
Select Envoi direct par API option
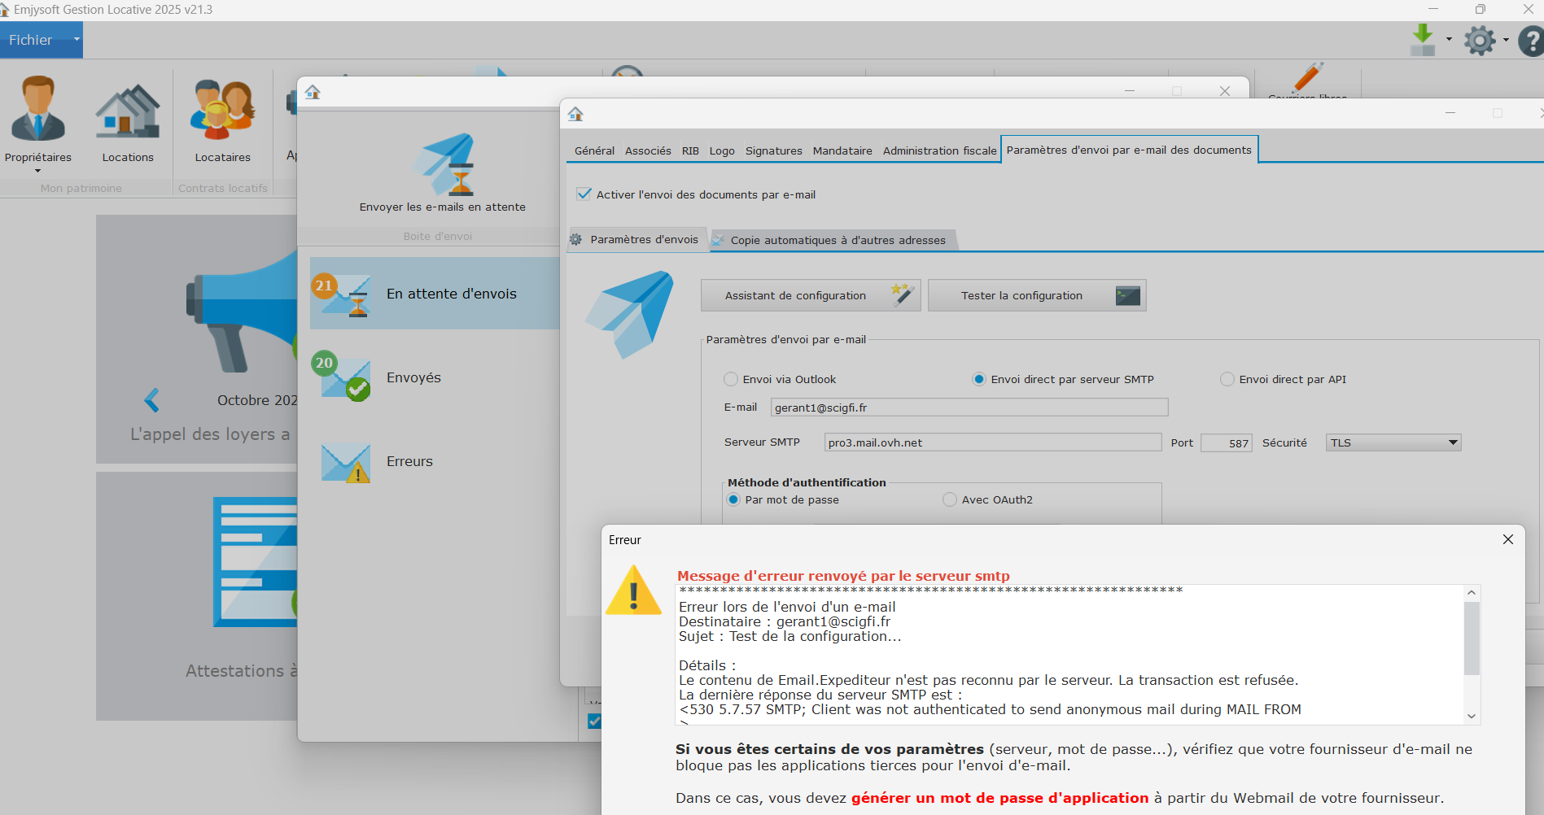1227,380
